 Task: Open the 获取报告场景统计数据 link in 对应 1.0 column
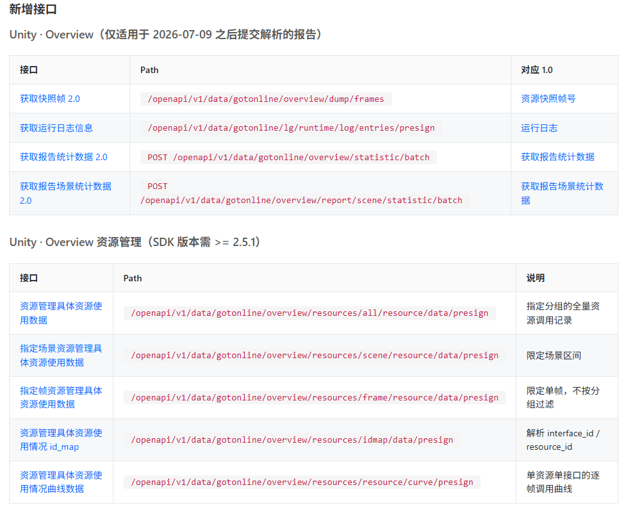click(x=562, y=193)
